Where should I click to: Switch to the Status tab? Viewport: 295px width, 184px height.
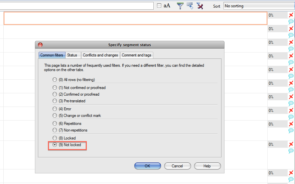click(72, 55)
